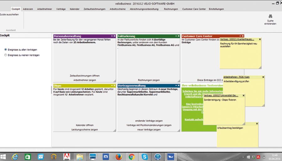The height and width of the screenshot is (161, 282).
Task: Click the Suche einblenden binoculars icon
Action: click(270, 16)
